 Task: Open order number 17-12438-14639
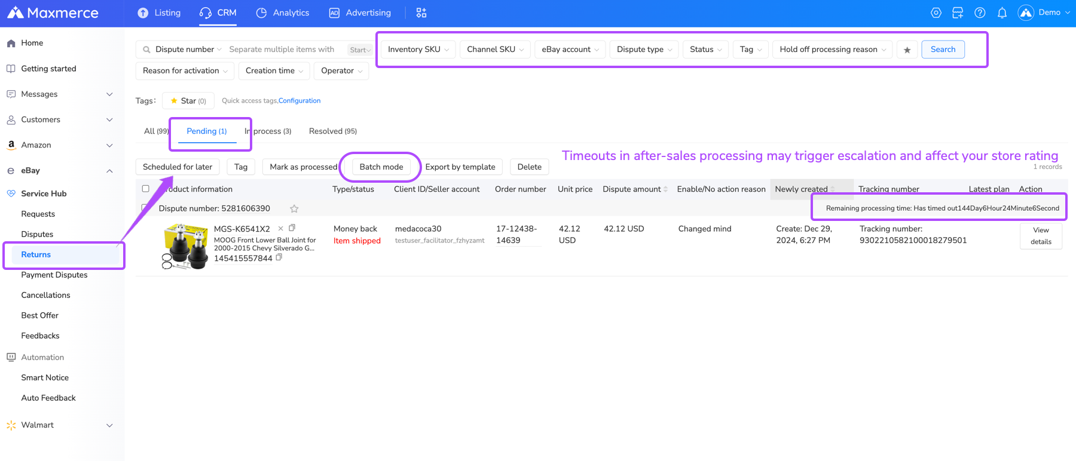[516, 235]
